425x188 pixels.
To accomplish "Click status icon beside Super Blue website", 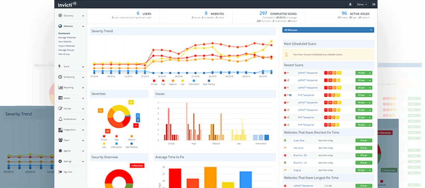I will click(285, 141).
